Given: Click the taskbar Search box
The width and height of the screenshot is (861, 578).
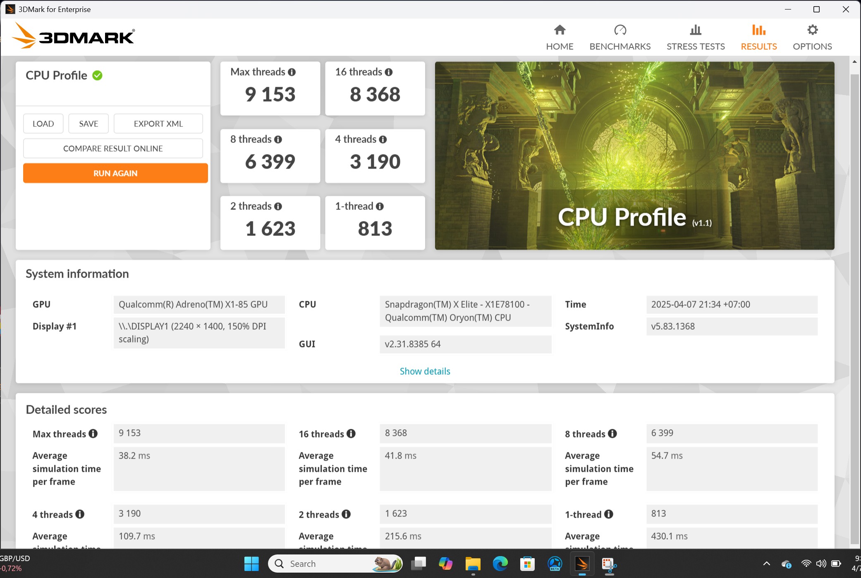Looking at the screenshot, I should [335, 564].
